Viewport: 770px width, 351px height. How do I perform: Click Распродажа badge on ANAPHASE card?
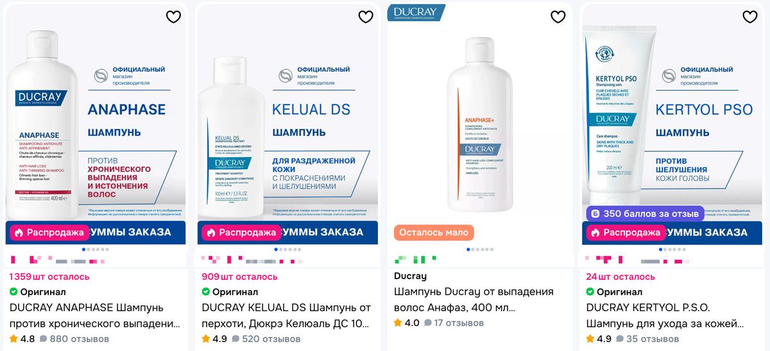(49, 232)
